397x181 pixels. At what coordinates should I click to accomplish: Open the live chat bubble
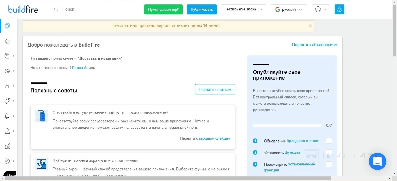(x=377, y=161)
